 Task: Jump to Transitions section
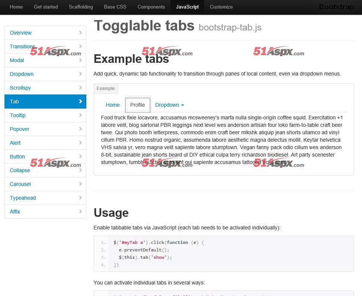pos(45,46)
